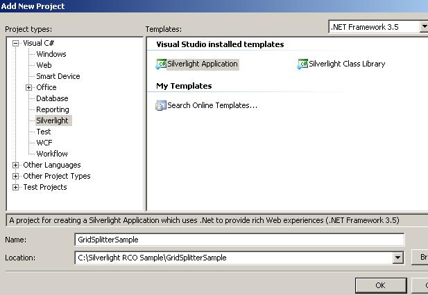428x295 pixels.
Task: Select the Workflow project type
Action: [x=52, y=154]
